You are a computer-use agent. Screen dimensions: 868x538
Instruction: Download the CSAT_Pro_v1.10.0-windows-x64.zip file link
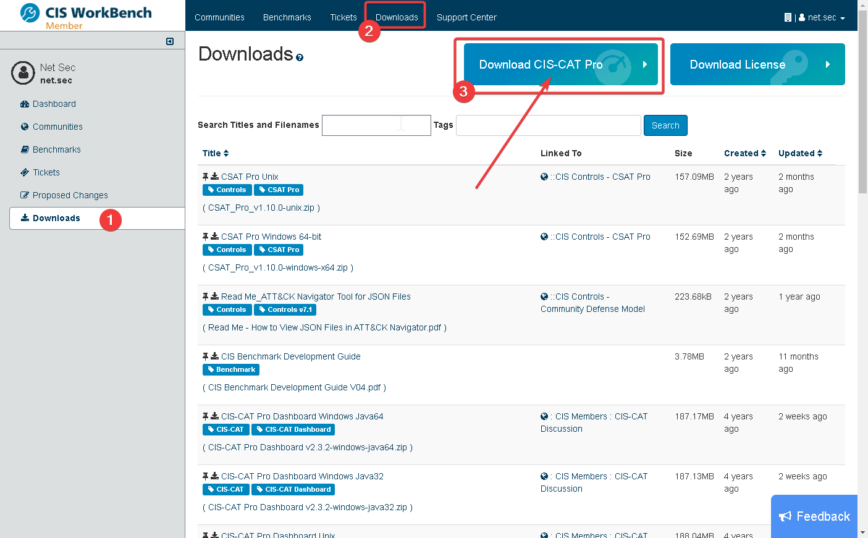pos(278,267)
